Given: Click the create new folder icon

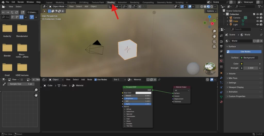Looking at the screenshot, I should [23, 12].
